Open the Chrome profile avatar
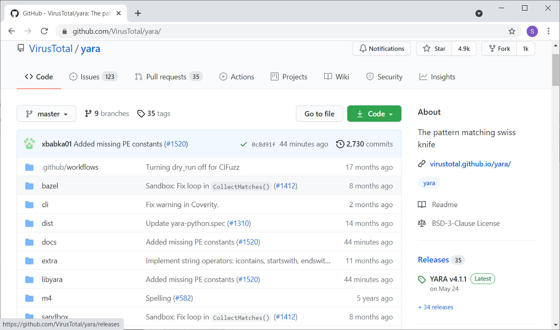The width and height of the screenshot is (560, 330). tap(532, 31)
